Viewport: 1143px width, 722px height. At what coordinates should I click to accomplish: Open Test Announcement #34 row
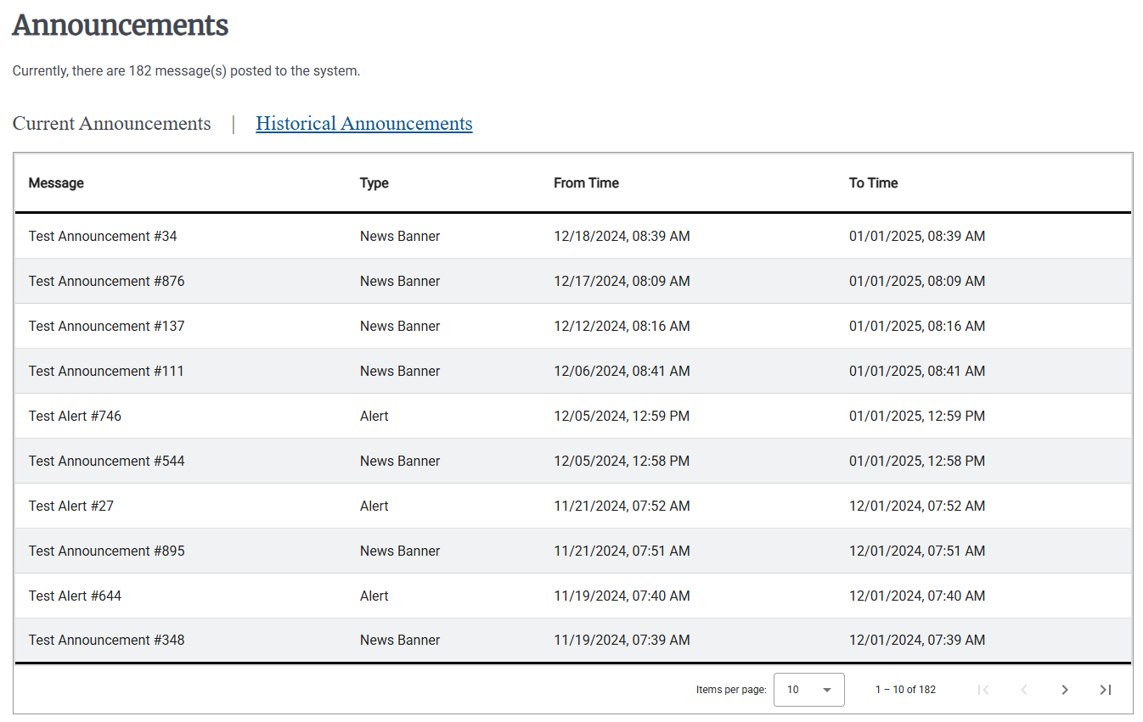point(102,236)
